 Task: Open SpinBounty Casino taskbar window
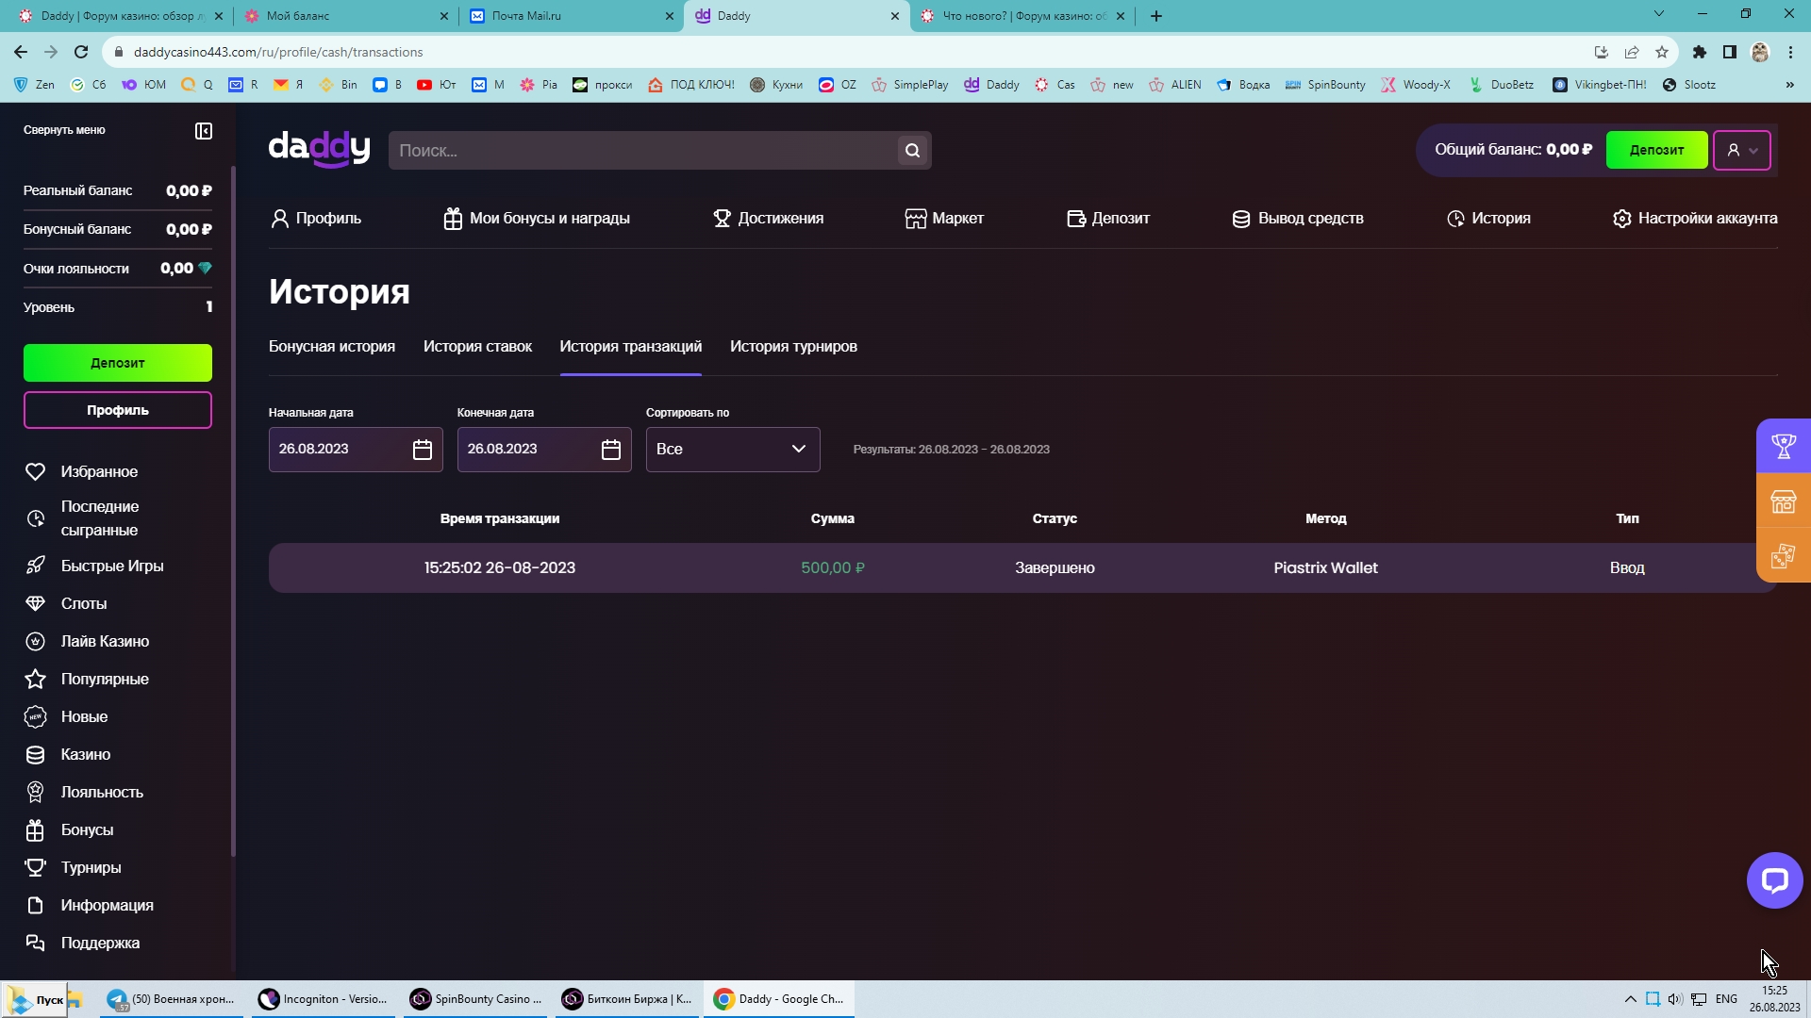(x=477, y=999)
